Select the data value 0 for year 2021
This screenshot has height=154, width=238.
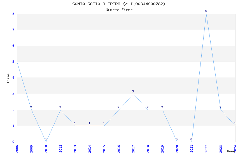tap(191, 139)
